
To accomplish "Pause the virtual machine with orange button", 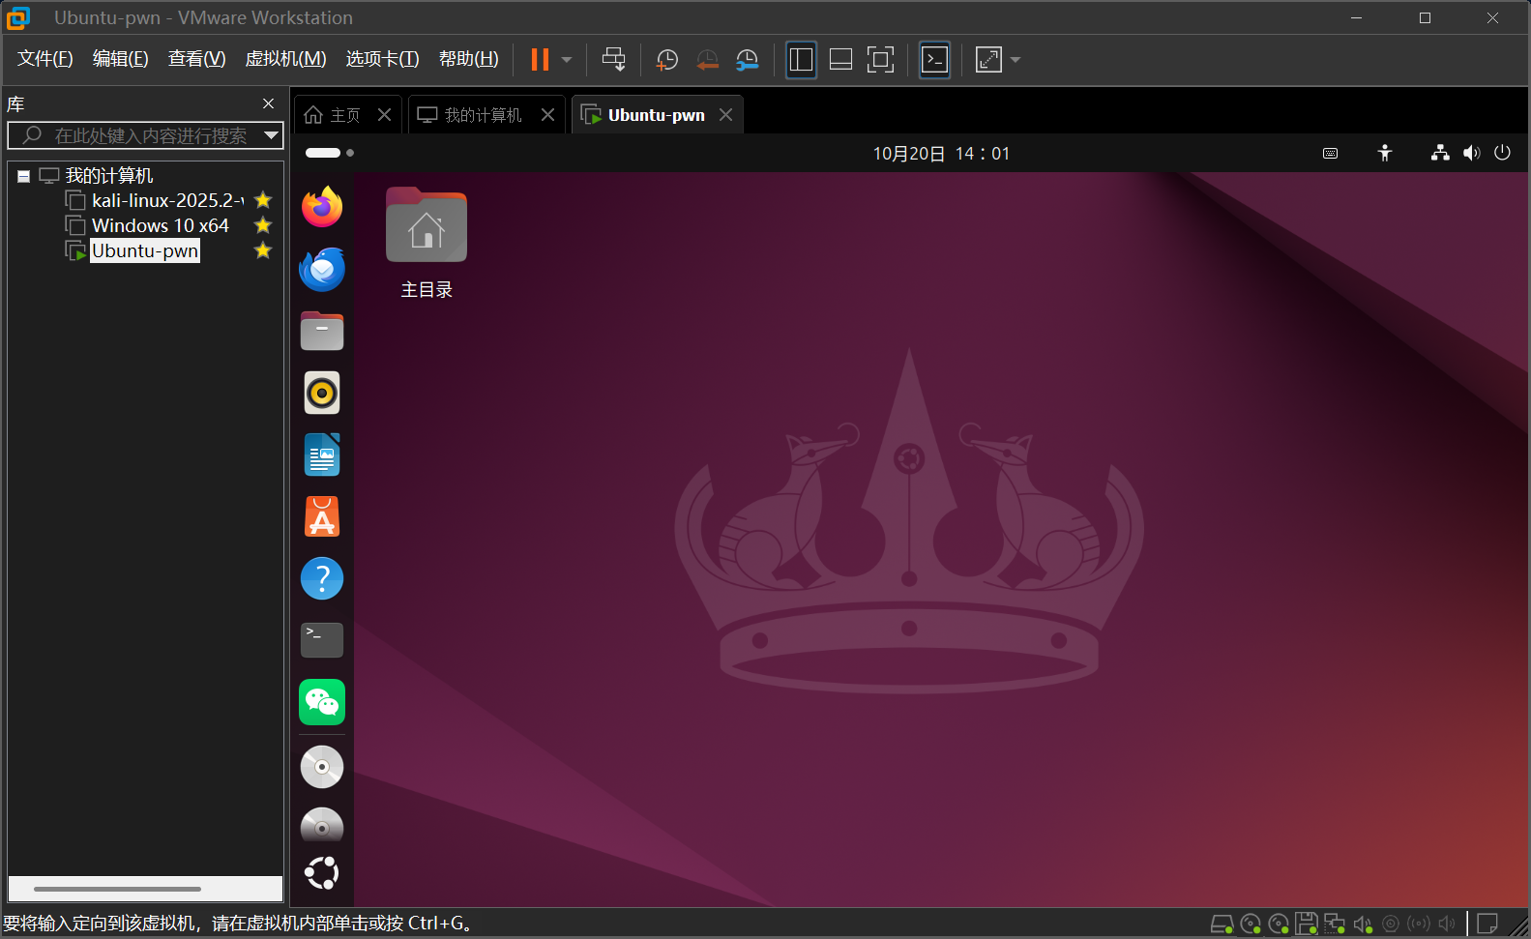I will pyautogui.click(x=540, y=59).
